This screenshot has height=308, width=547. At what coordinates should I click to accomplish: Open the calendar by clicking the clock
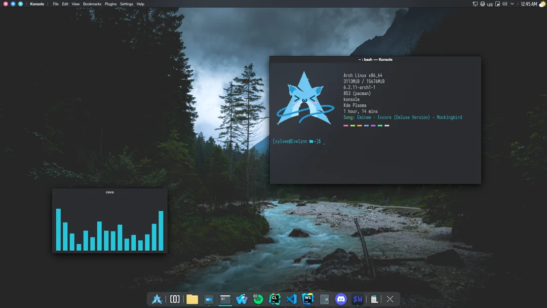pos(530,4)
